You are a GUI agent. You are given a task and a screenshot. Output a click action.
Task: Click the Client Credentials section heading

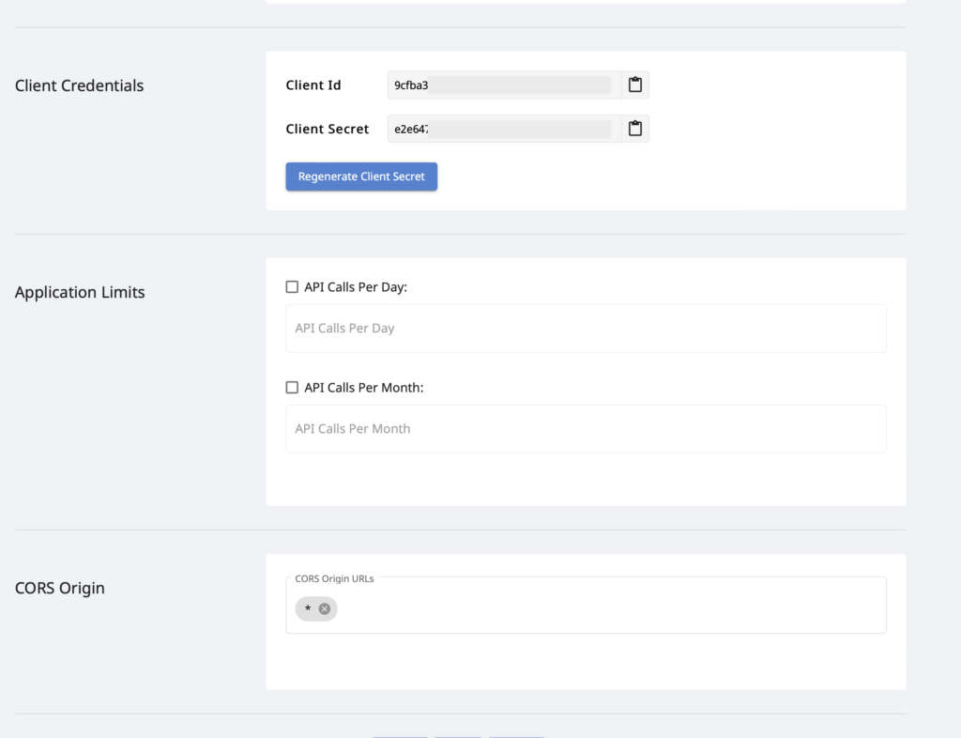pyautogui.click(x=80, y=85)
